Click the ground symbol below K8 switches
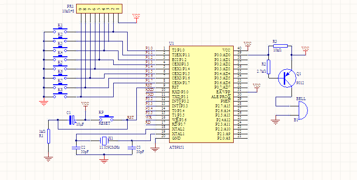The height and width of the screenshot is (180, 357). 44,103
